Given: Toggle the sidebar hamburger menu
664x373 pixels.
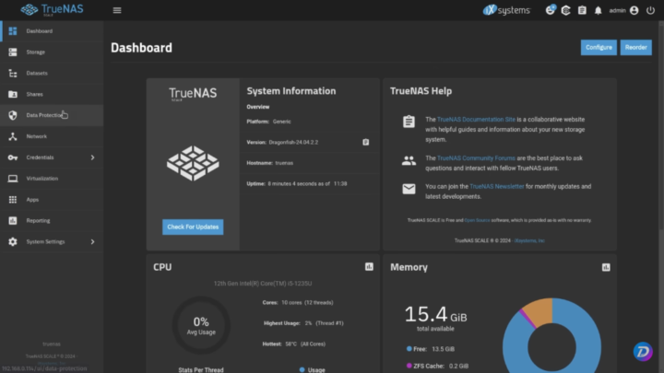Looking at the screenshot, I should 117,10.
